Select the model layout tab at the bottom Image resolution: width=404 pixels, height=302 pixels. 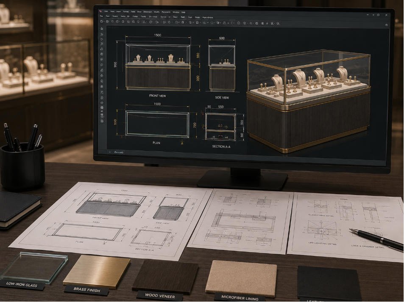pos(119,152)
